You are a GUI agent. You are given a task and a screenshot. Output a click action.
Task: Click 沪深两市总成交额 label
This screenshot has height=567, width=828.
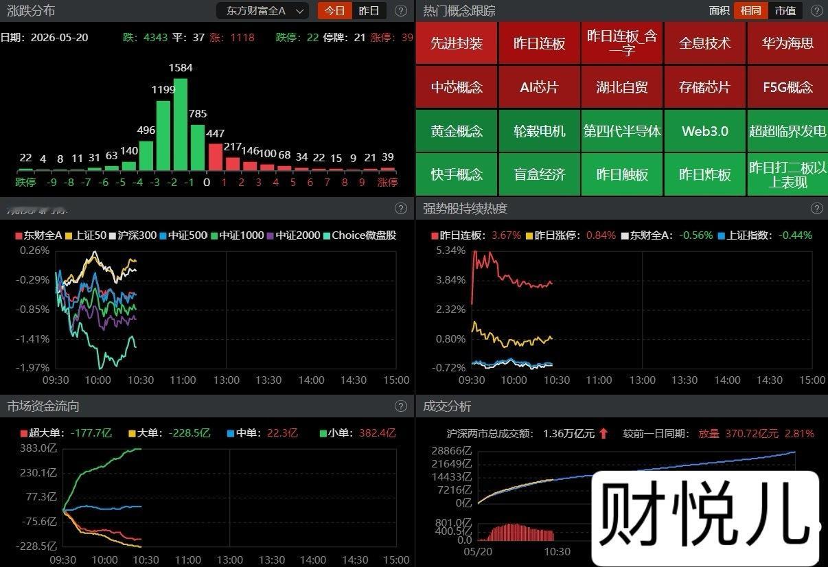pyautogui.click(x=490, y=433)
